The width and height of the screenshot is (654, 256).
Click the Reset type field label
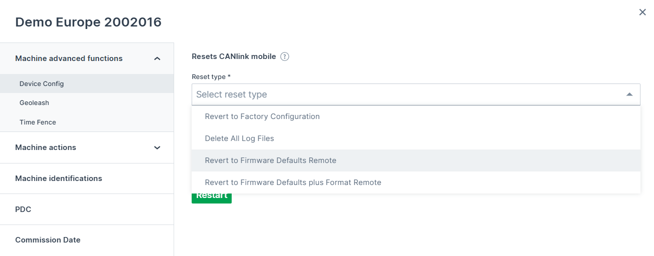(x=211, y=77)
